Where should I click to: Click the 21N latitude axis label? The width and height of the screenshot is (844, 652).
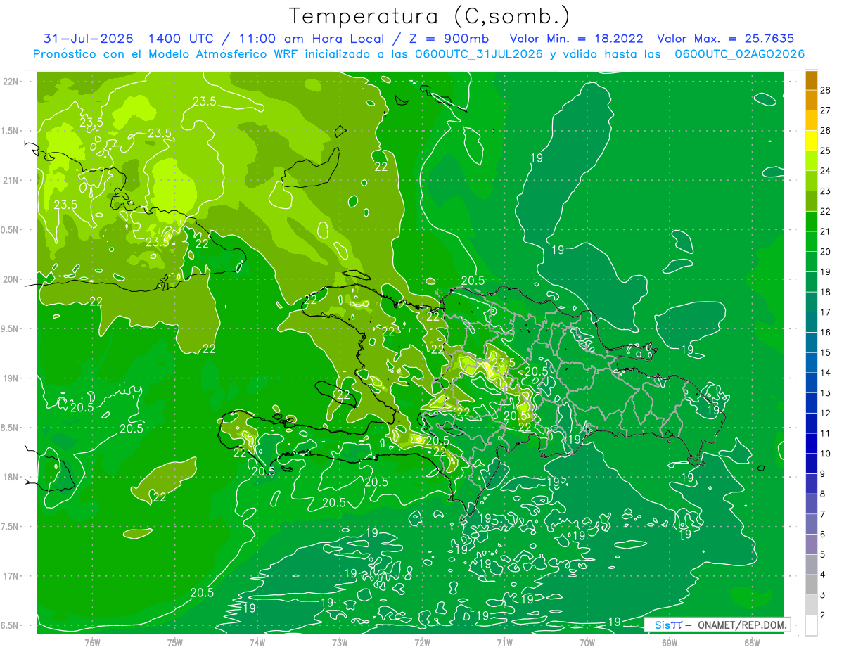pos(11,181)
